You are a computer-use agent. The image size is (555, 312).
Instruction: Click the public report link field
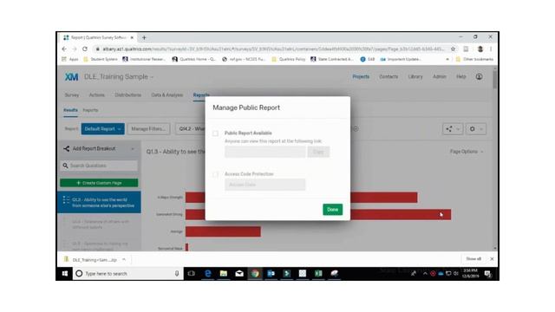(x=264, y=153)
